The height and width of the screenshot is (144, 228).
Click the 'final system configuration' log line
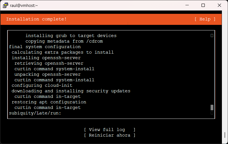click(45, 47)
